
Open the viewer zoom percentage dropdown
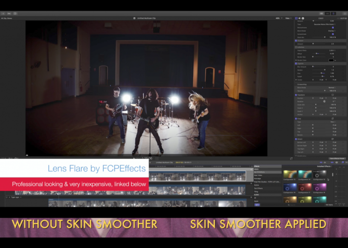click(279, 18)
